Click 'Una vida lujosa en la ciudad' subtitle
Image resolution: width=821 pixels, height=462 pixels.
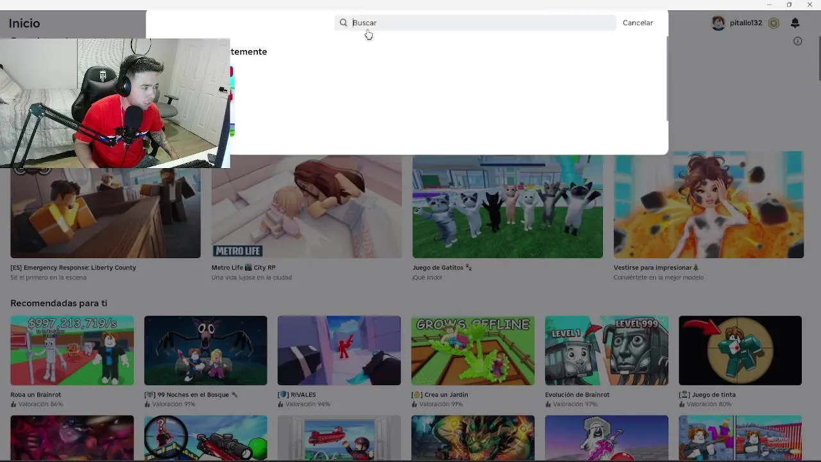coord(251,277)
